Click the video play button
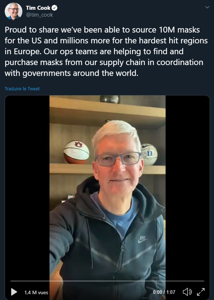214x300 pixels. 14,292
